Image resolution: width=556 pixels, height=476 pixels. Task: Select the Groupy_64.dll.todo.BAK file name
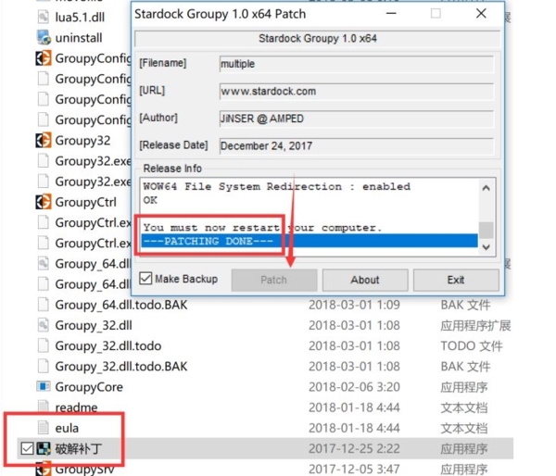121,305
